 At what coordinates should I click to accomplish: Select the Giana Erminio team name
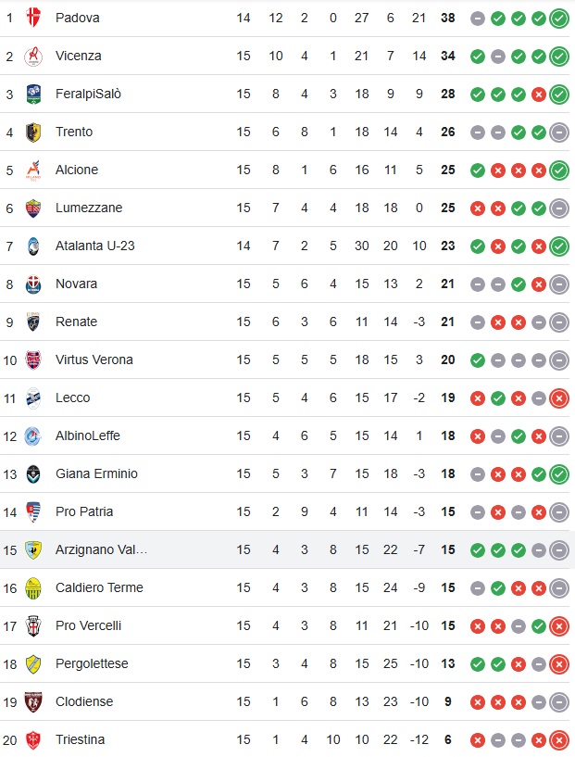[96, 473]
